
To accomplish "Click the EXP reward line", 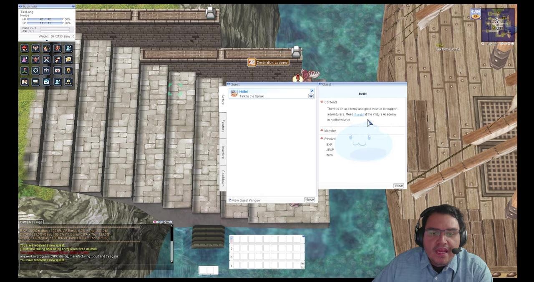I will click(x=330, y=144).
